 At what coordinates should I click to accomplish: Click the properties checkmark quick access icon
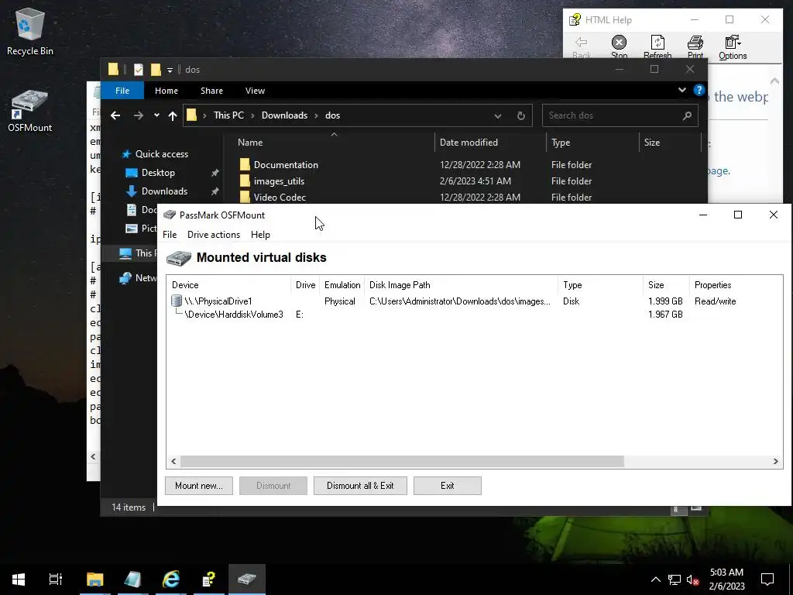pyautogui.click(x=138, y=69)
